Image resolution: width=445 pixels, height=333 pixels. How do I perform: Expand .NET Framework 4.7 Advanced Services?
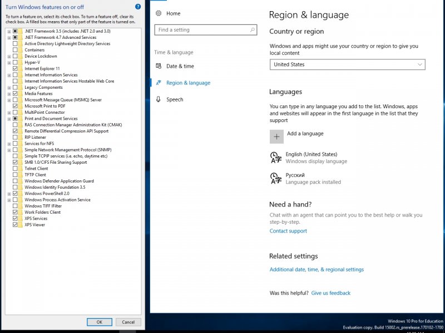pyautogui.click(x=9, y=38)
